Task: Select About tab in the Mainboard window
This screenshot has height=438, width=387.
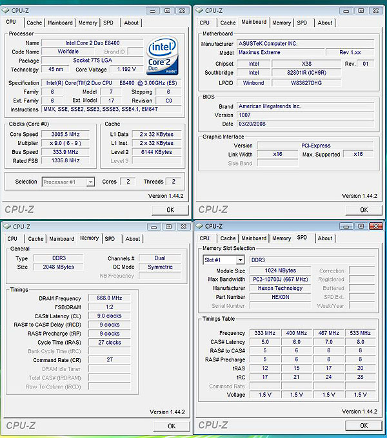Action: tap(324, 23)
